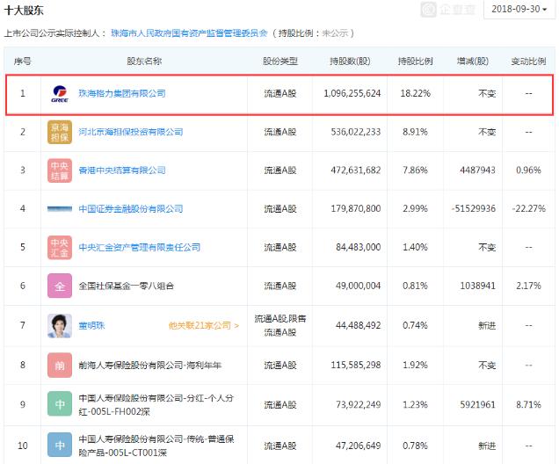
Task: Click the 中央汇金 logo icon
Action: [60, 247]
